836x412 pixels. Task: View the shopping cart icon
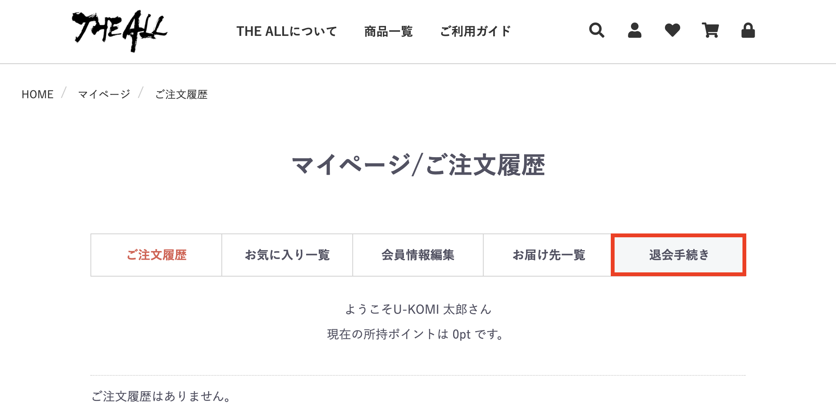[710, 30]
